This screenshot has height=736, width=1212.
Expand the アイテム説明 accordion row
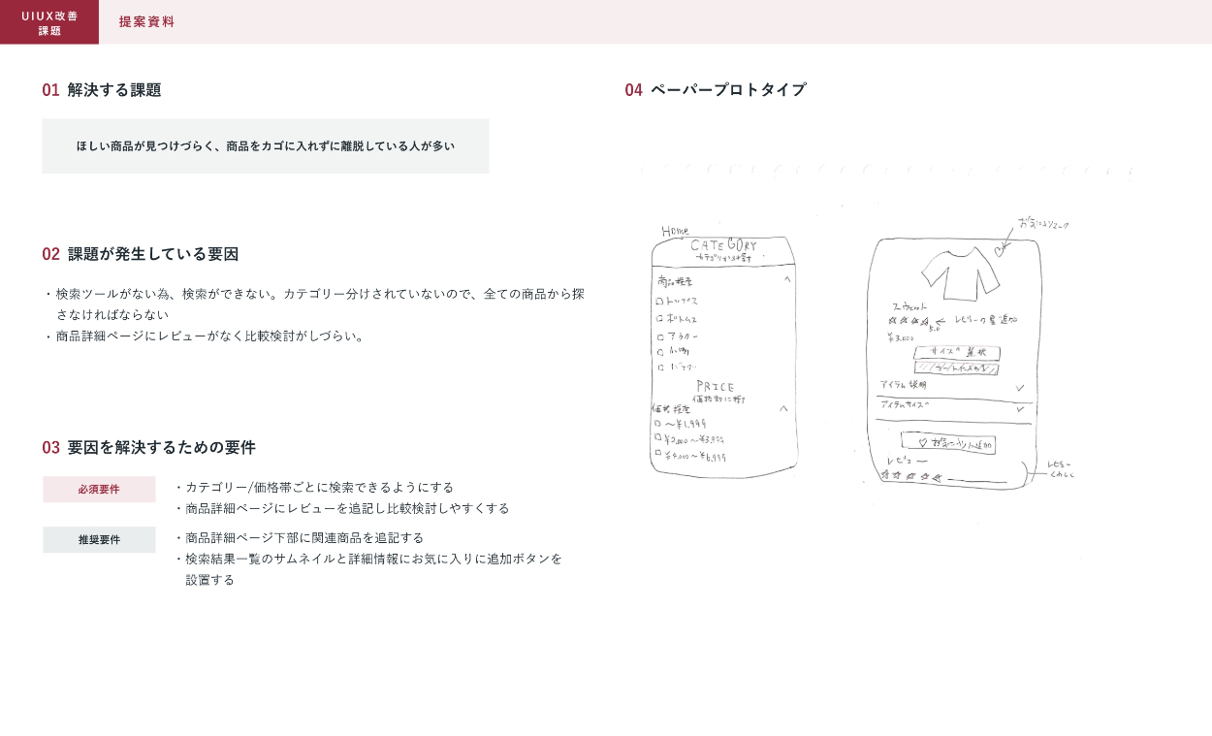(x=1019, y=388)
